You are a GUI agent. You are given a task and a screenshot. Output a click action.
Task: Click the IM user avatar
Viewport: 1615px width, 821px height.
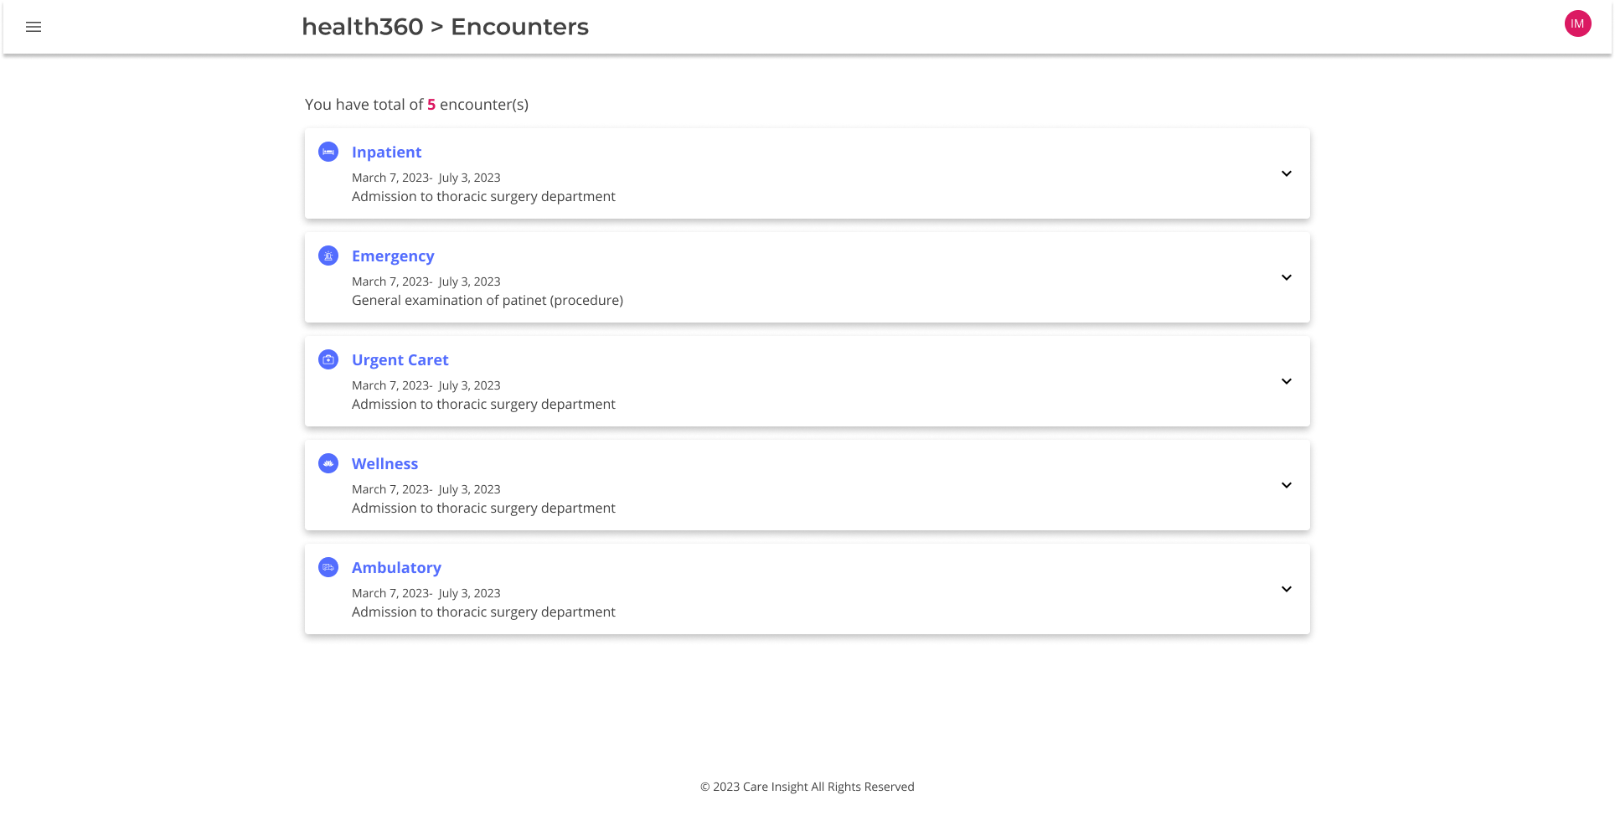[1577, 23]
